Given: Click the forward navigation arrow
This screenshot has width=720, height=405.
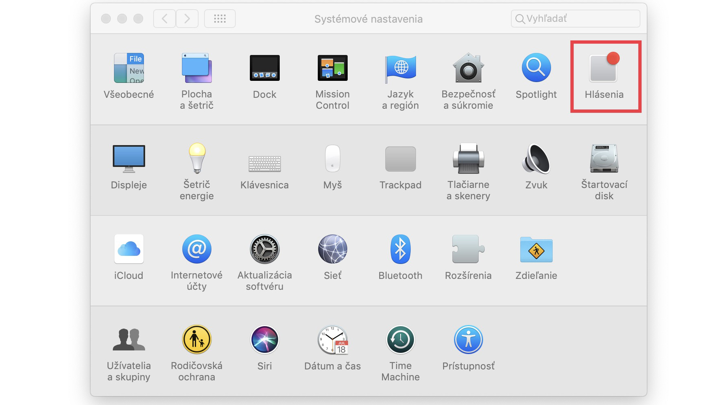Looking at the screenshot, I should [187, 19].
